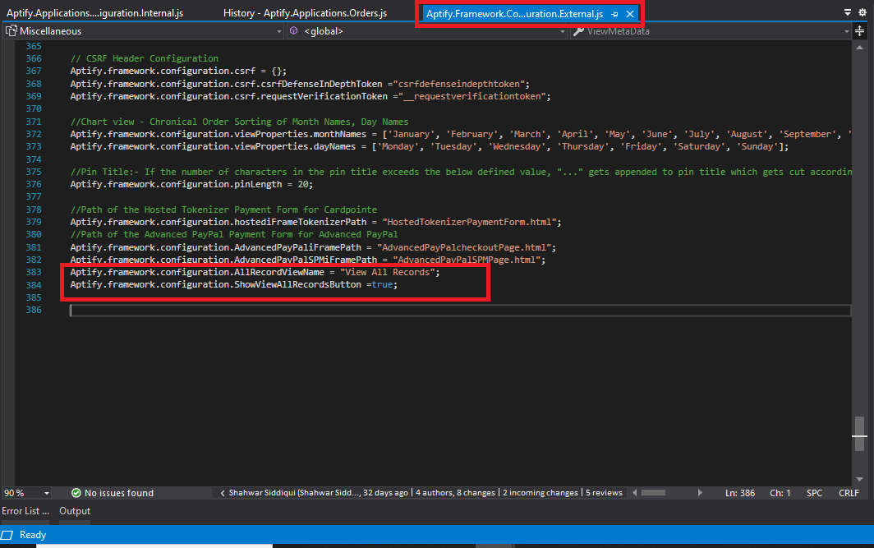The image size is (874, 548).
Task: Click the split editor icon
Action: pyautogui.click(x=859, y=31)
